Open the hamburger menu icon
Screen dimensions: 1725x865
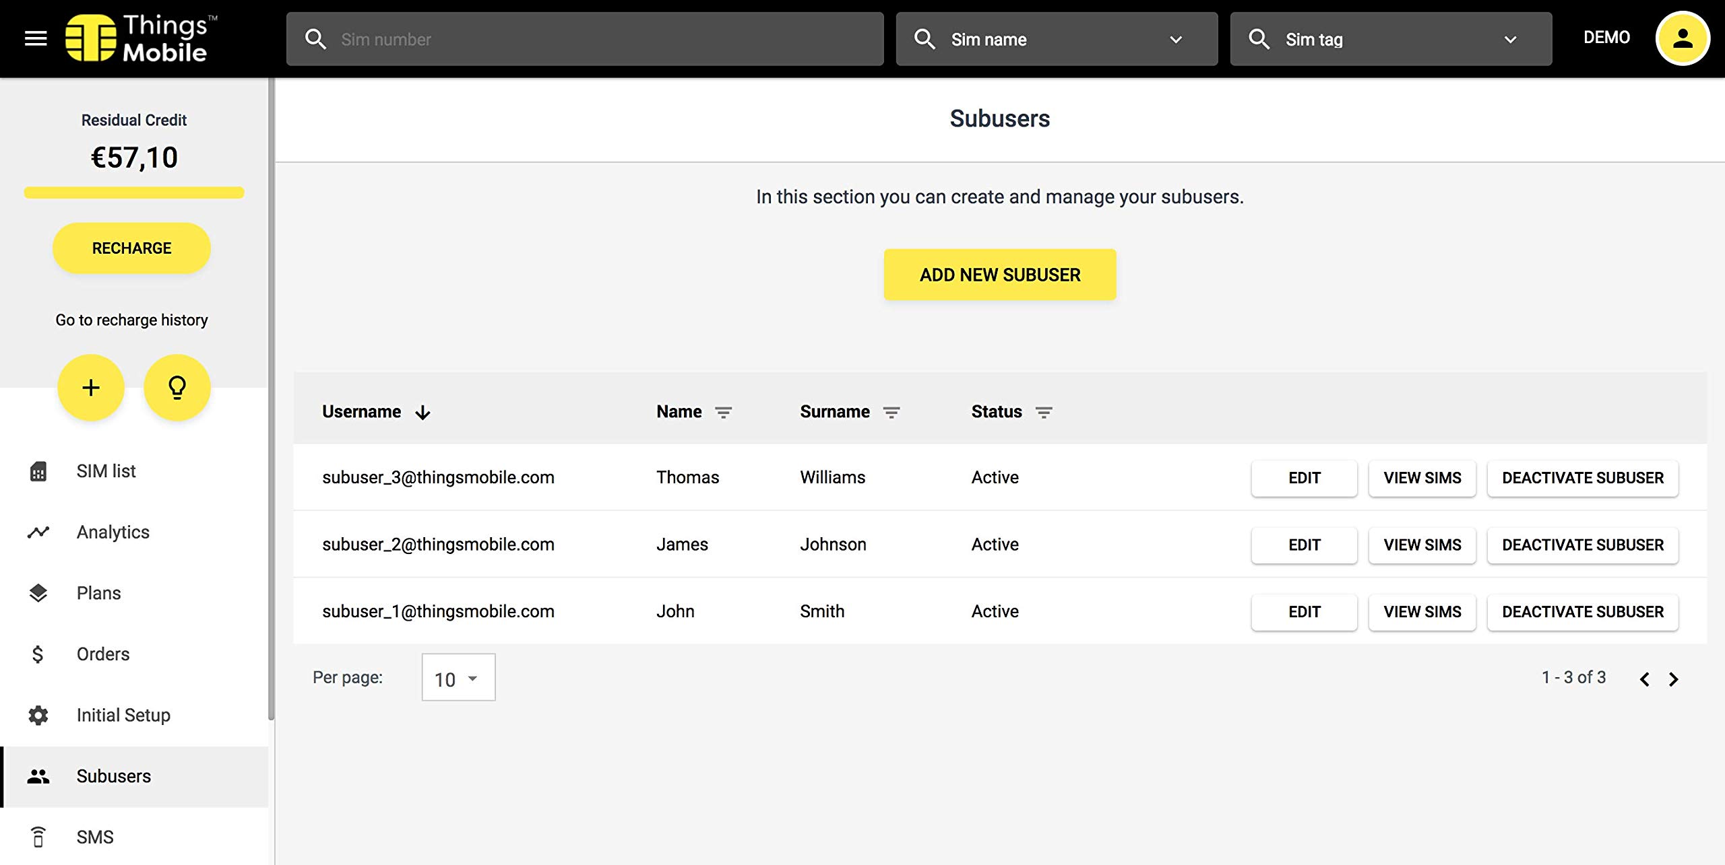point(36,38)
